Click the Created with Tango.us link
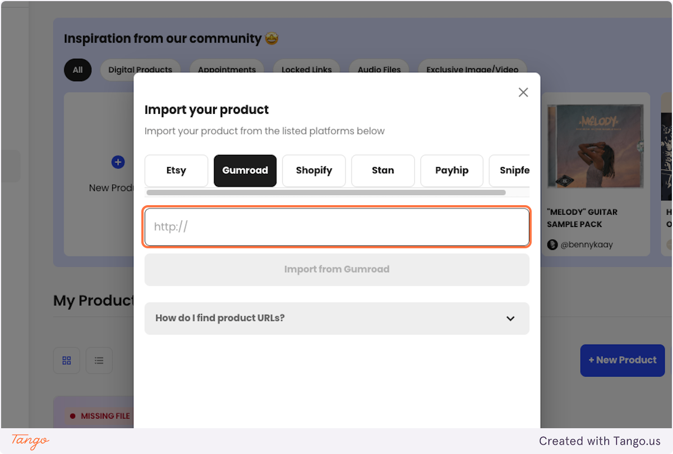The height and width of the screenshot is (454, 673). click(x=600, y=441)
